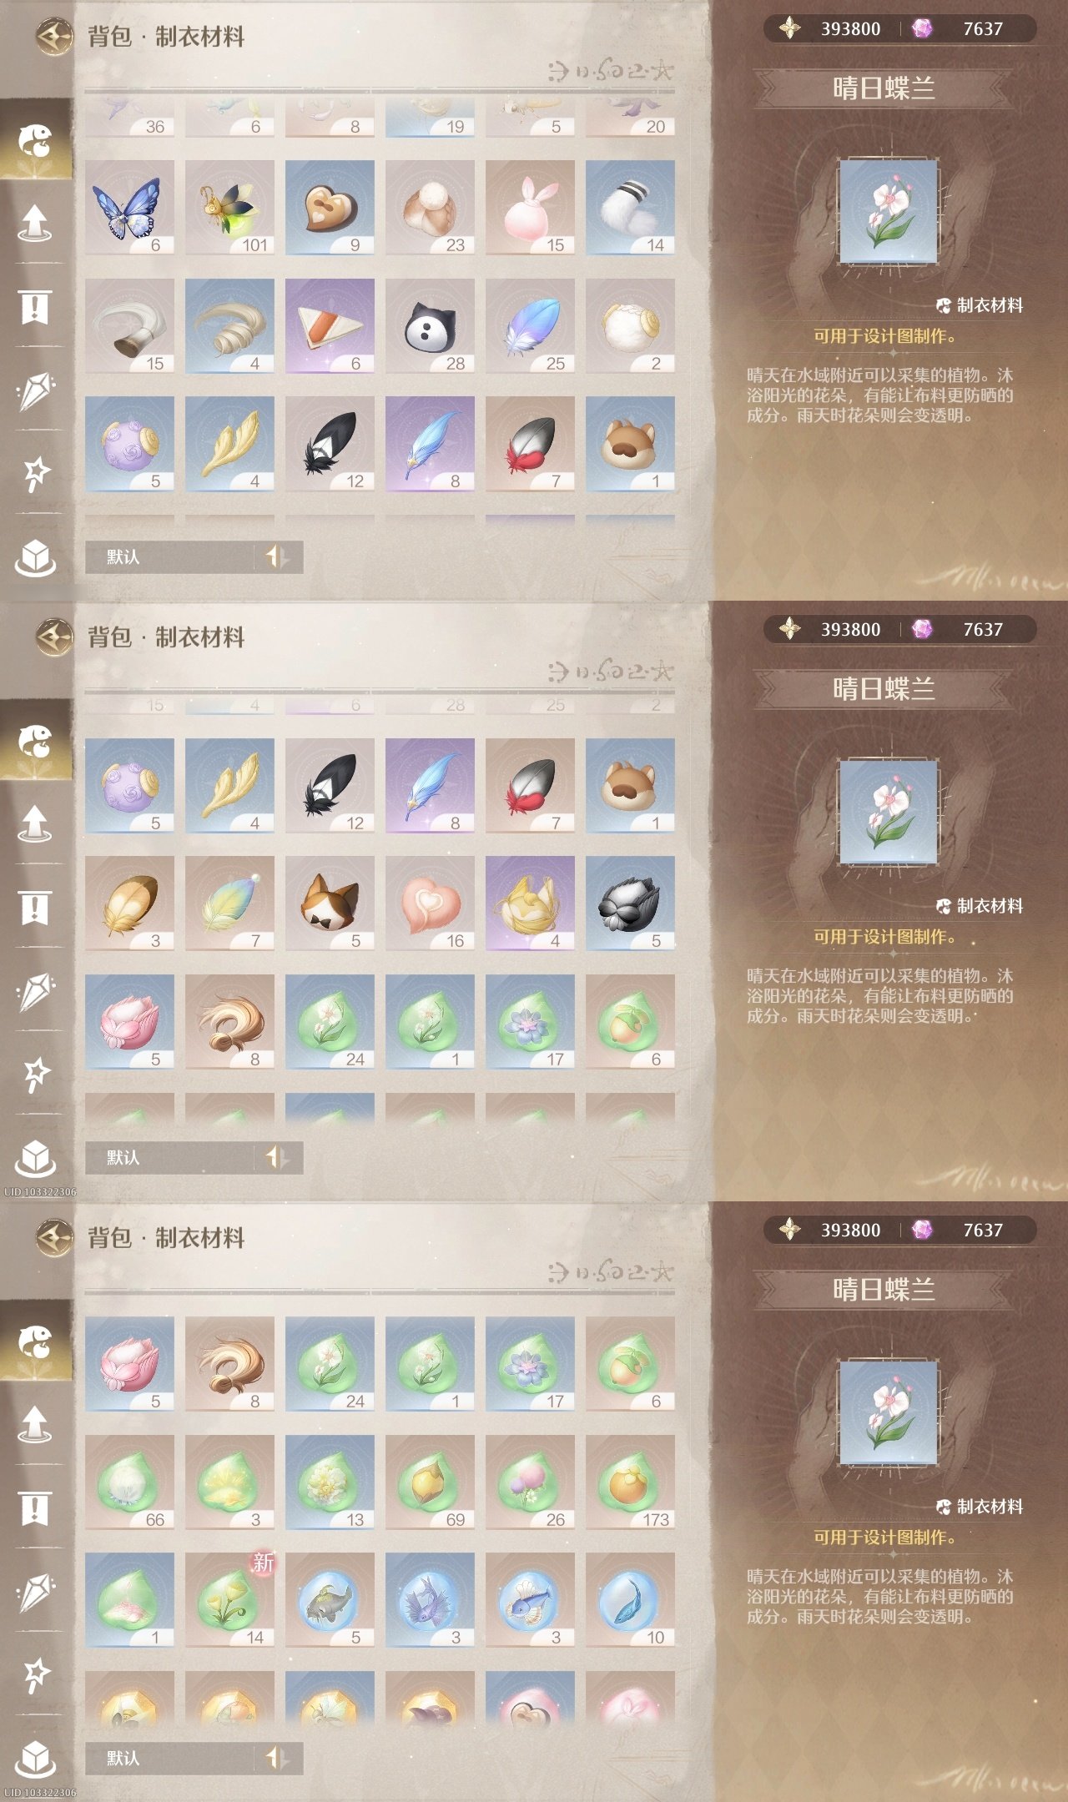Click the black-and-white cat mask item, 28

click(430, 326)
